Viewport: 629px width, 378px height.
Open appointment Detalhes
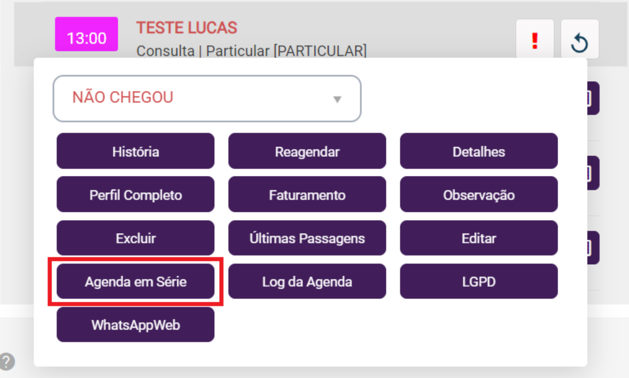[479, 151]
